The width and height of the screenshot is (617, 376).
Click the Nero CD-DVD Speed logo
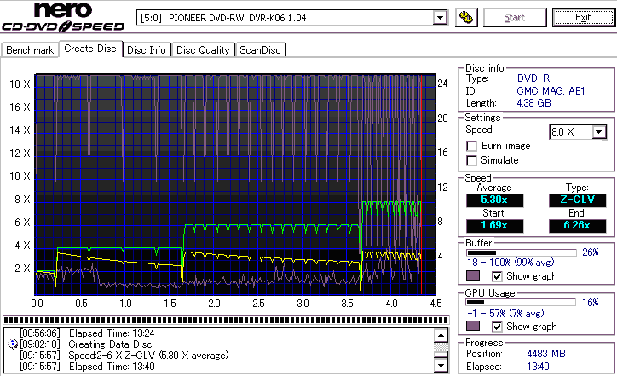(x=63, y=17)
